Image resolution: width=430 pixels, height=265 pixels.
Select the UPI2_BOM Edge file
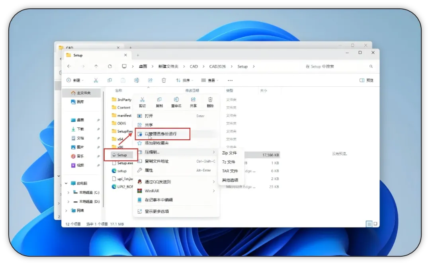coord(122,187)
